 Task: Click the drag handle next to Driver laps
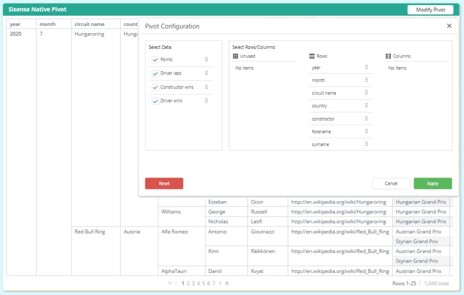(x=206, y=73)
